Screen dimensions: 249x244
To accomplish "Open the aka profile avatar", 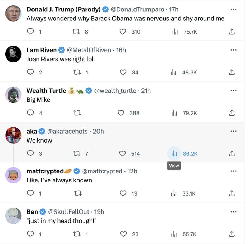I will (x=13, y=135).
